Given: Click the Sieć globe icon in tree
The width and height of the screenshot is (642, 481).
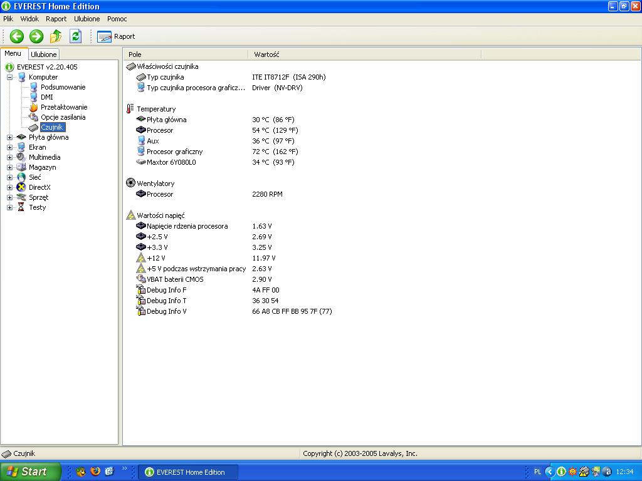Looking at the screenshot, I should click(x=21, y=177).
